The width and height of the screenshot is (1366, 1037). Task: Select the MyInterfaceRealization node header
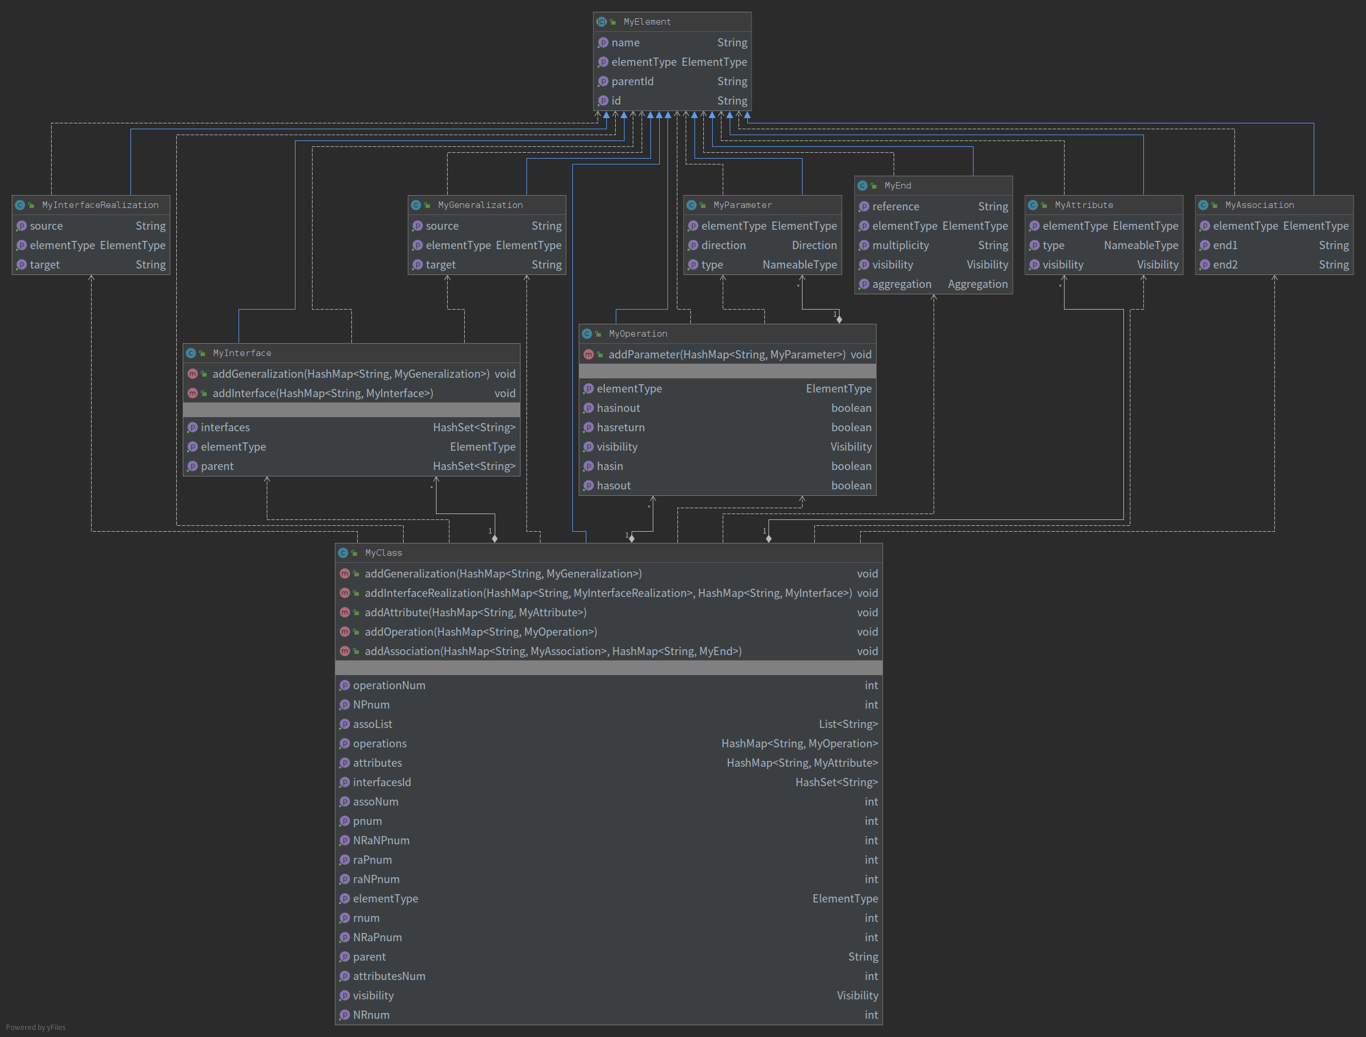(99, 205)
